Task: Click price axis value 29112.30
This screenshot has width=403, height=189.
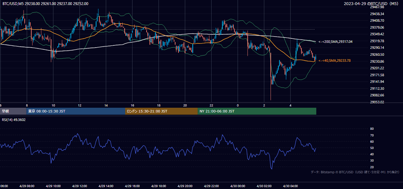Action: 377,89
